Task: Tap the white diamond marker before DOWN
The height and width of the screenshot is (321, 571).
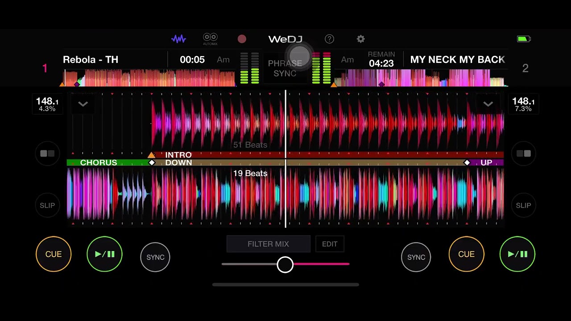Action: click(152, 163)
